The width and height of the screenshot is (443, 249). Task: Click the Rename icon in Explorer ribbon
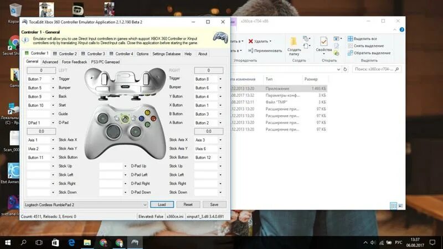[x=251, y=50]
